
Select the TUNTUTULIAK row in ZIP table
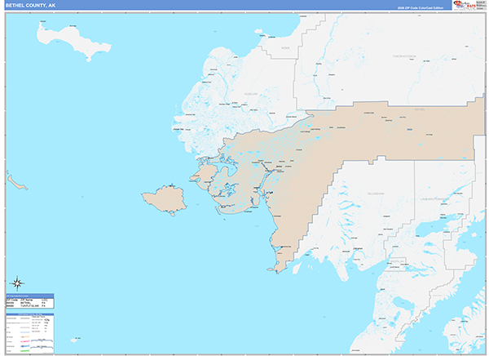[x=29, y=306]
